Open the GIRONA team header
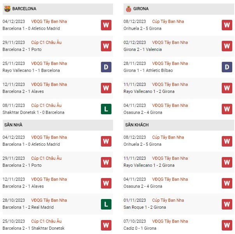The width and height of the screenshot is (235, 234). click(x=179, y=9)
